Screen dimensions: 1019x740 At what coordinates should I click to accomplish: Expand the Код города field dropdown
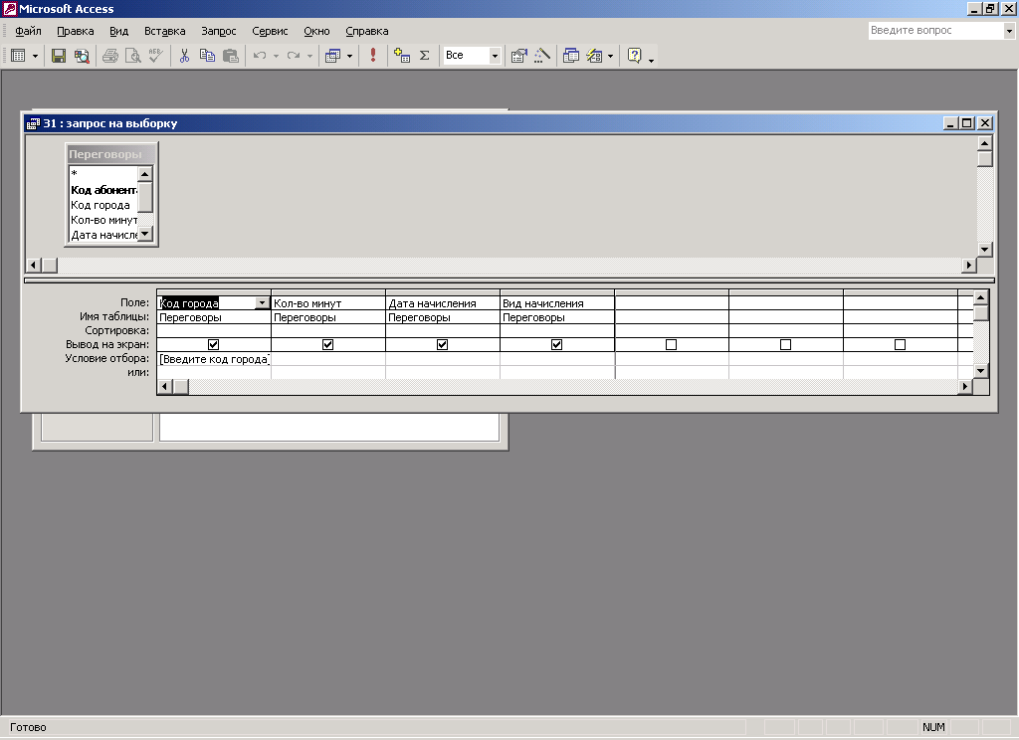[x=262, y=303]
